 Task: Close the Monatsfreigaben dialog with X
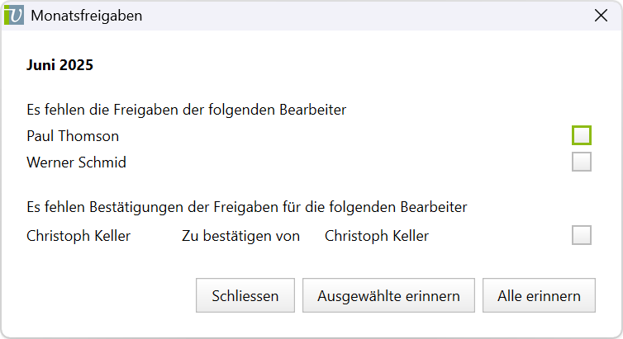601,16
